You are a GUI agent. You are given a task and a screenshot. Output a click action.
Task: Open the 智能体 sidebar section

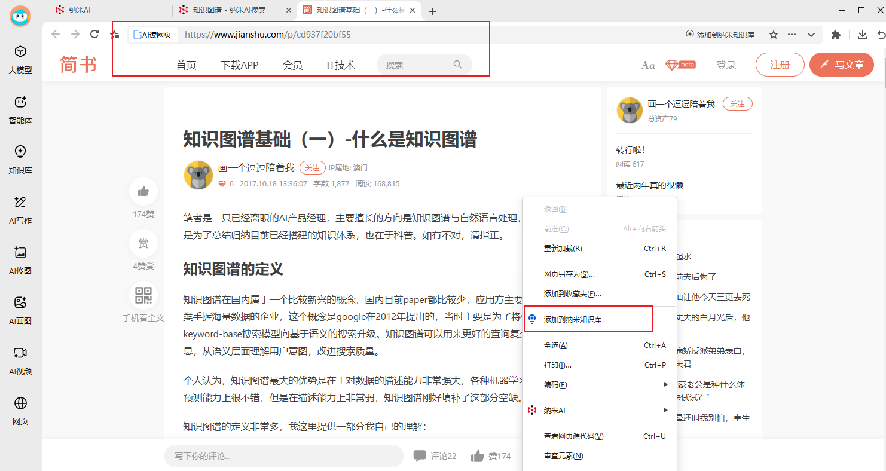coord(20,110)
